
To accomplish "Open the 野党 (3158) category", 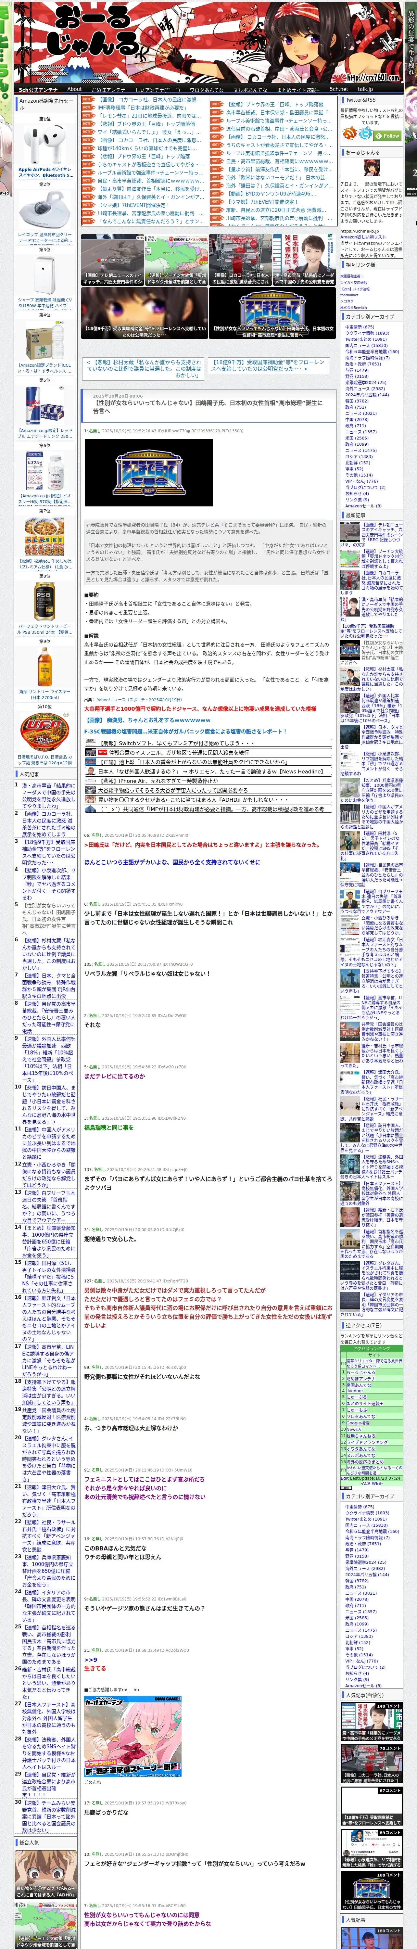I will click(x=357, y=376).
